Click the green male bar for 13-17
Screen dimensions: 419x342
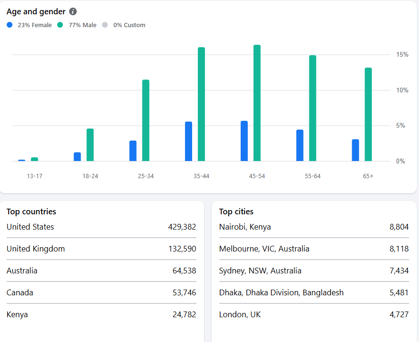[x=34, y=159]
